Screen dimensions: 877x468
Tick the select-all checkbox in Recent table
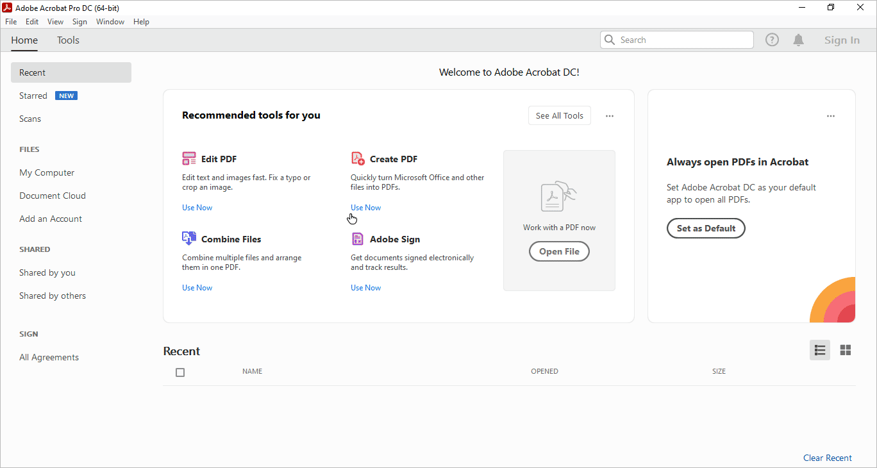(x=180, y=372)
